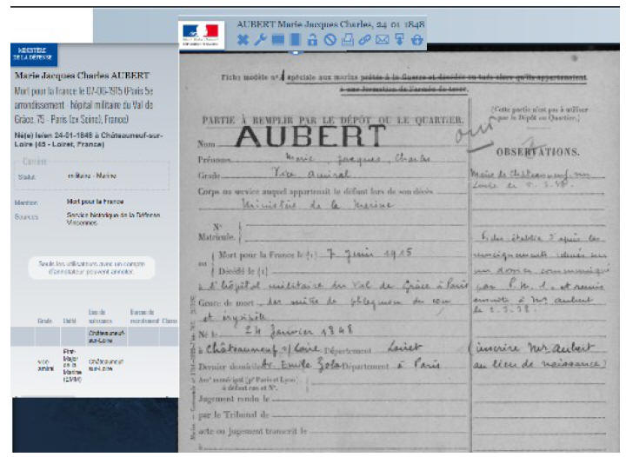This screenshot has width=626, height=457.
Task: Select the vice-amiral row in table
Action: click(x=87, y=363)
